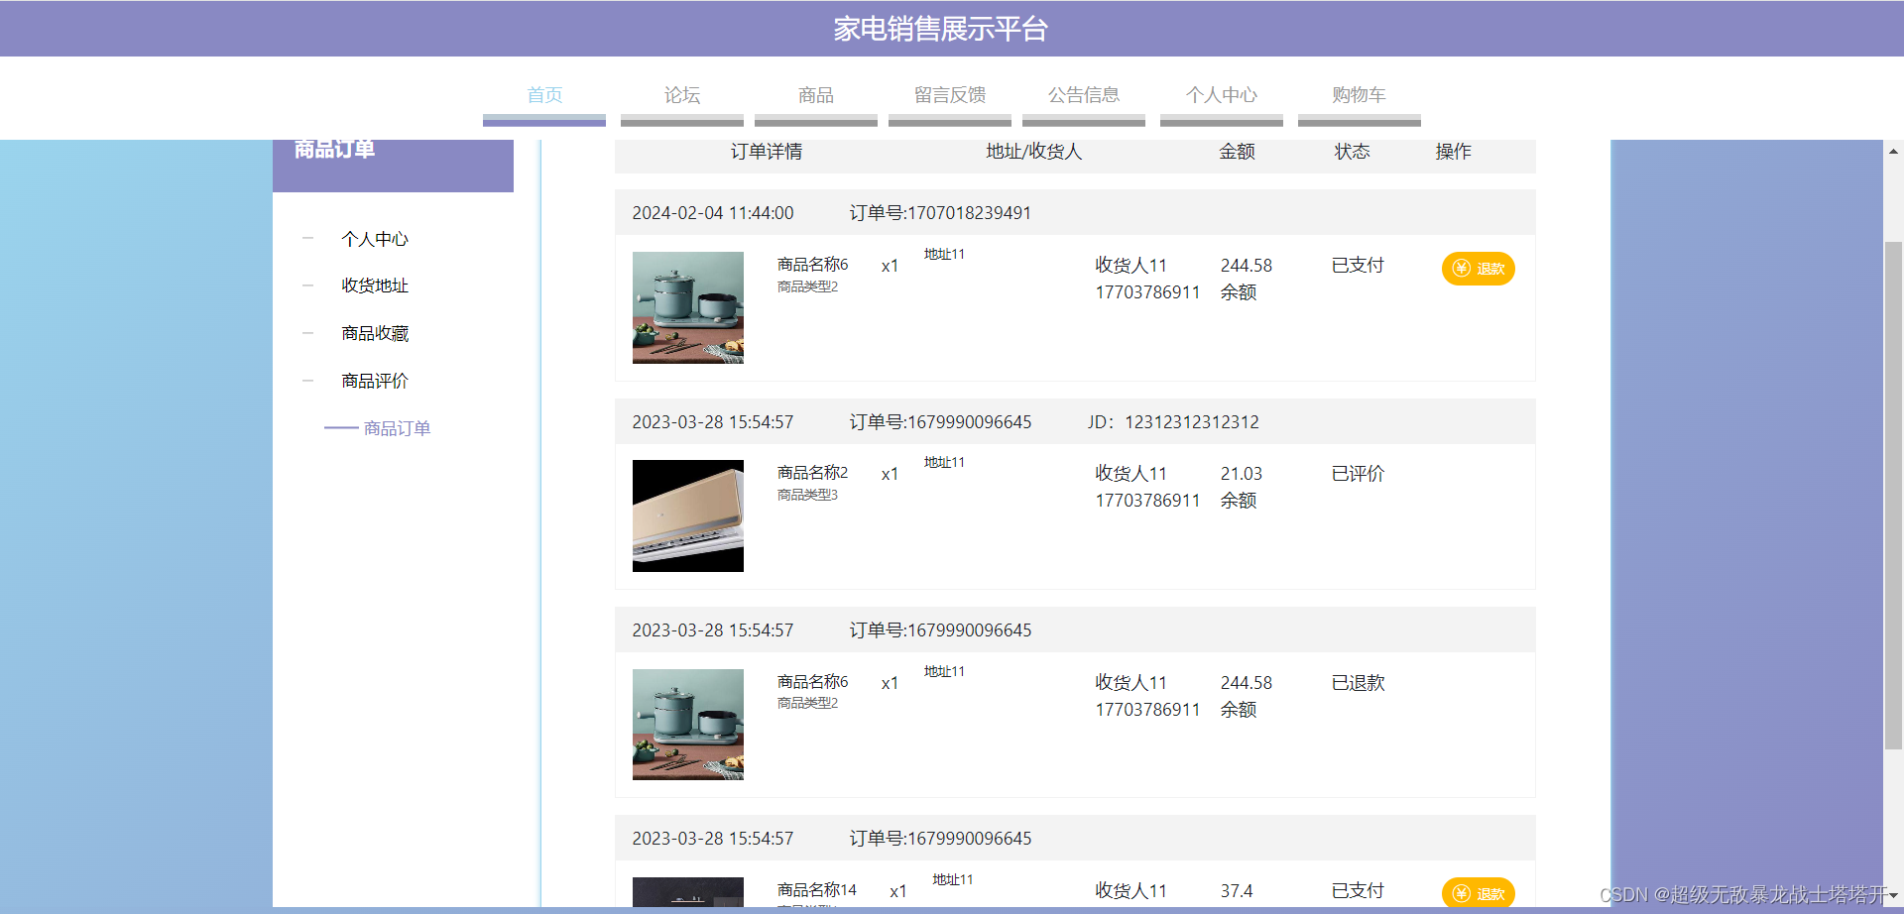Open cookware thumbnail of order 1707018239491

point(688,307)
